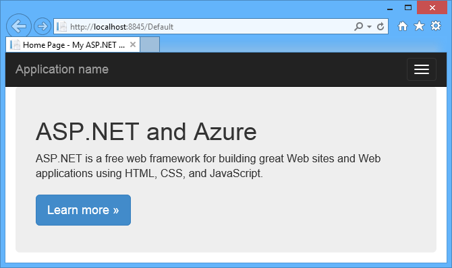This screenshot has width=452, height=268.
Task: Close the browser window with red X
Action: click(x=432, y=8)
